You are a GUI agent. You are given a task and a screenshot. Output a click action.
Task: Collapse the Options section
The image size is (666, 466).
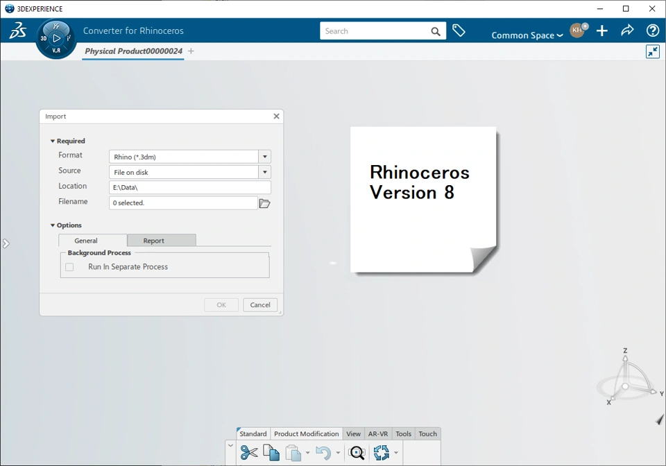point(53,225)
